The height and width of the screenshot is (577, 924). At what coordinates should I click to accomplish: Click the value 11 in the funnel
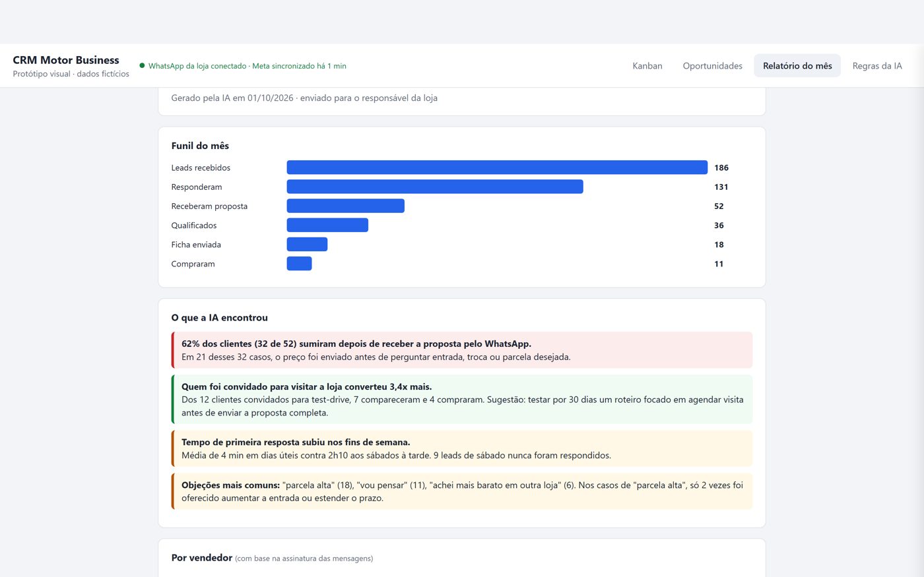tap(719, 264)
